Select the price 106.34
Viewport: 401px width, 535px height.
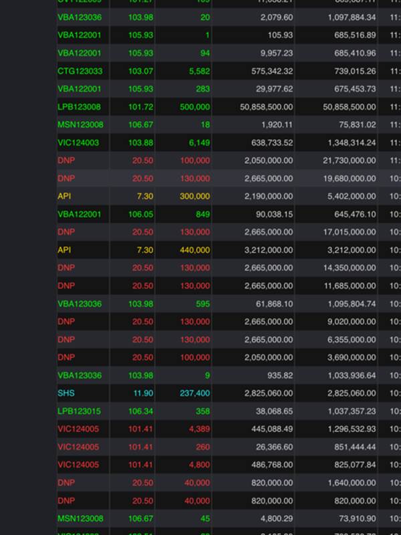(141, 411)
